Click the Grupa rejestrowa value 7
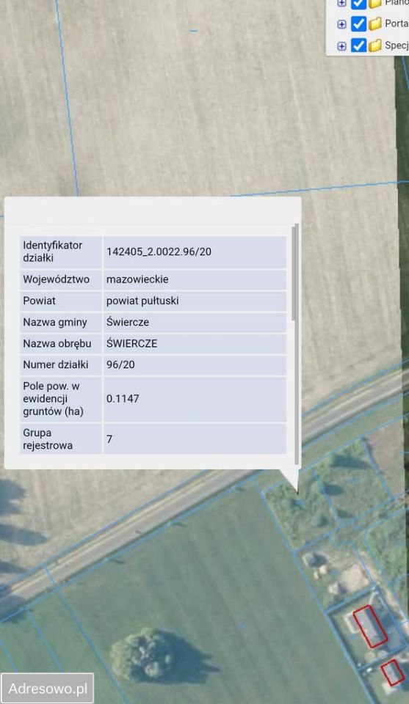 point(109,439)
